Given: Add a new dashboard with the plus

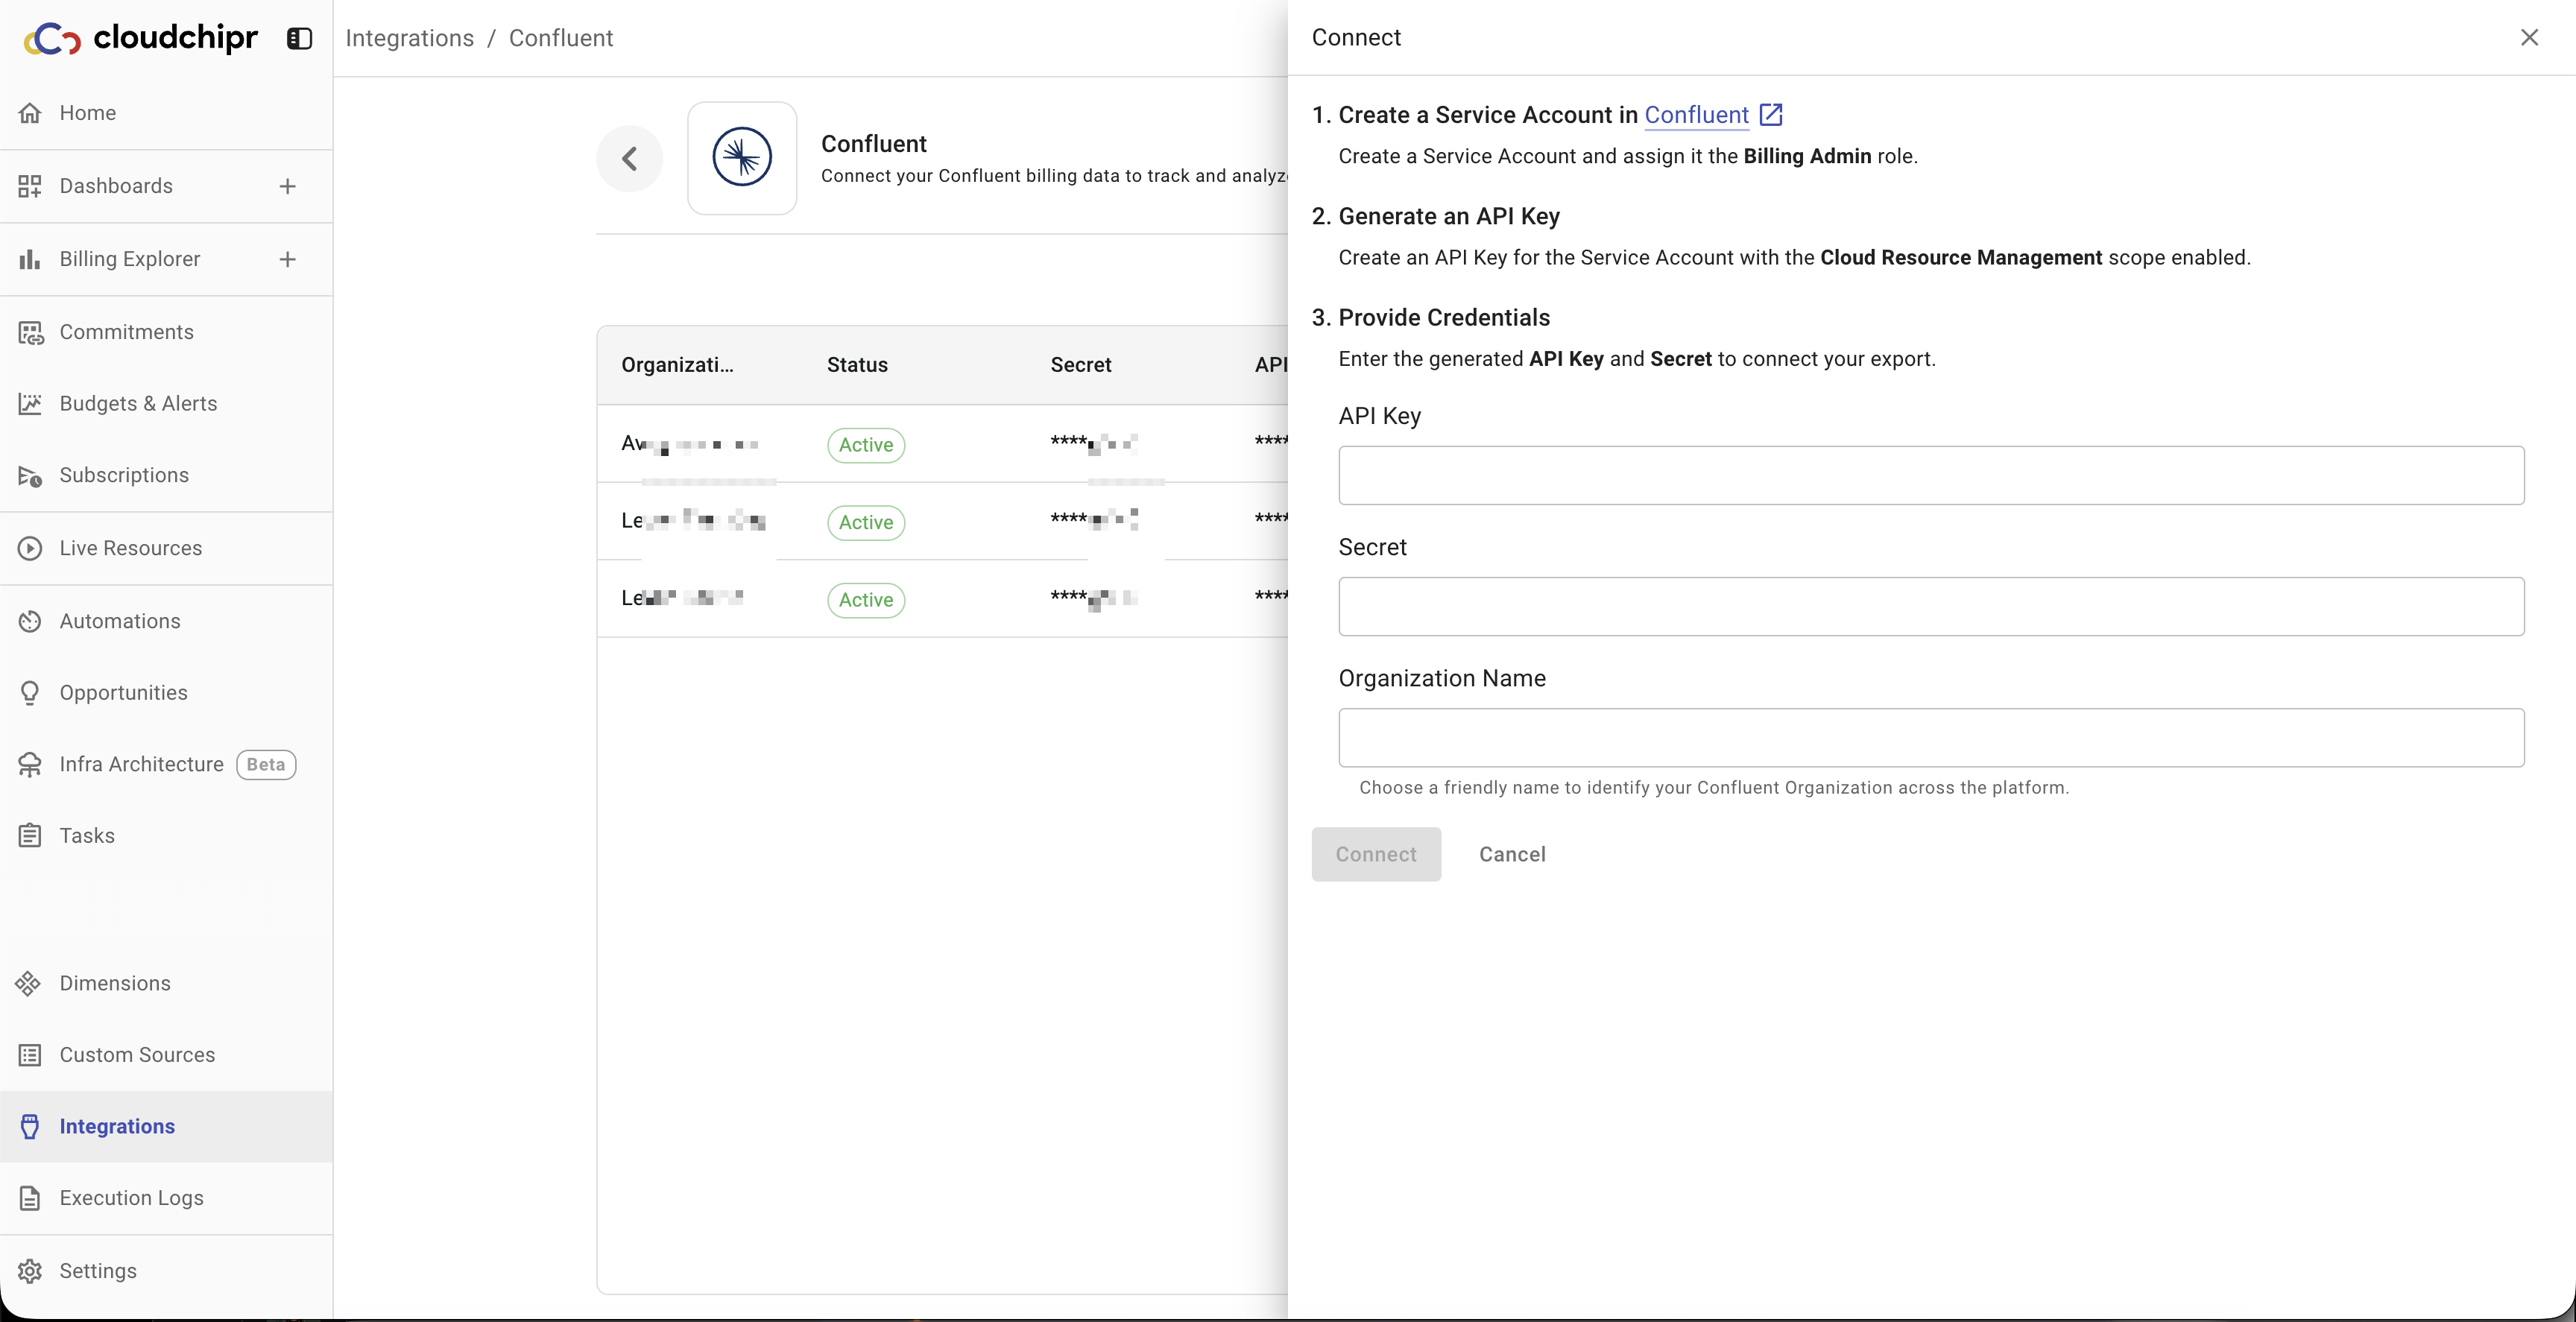Looking at the screenshot, I should point(287,186).
